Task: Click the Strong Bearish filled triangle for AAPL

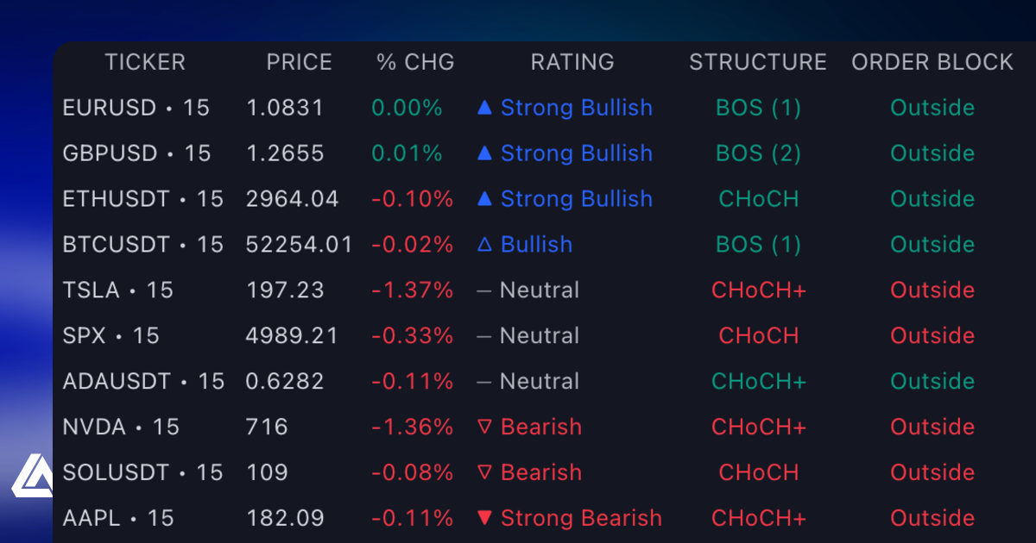Action: coord(484,518)
